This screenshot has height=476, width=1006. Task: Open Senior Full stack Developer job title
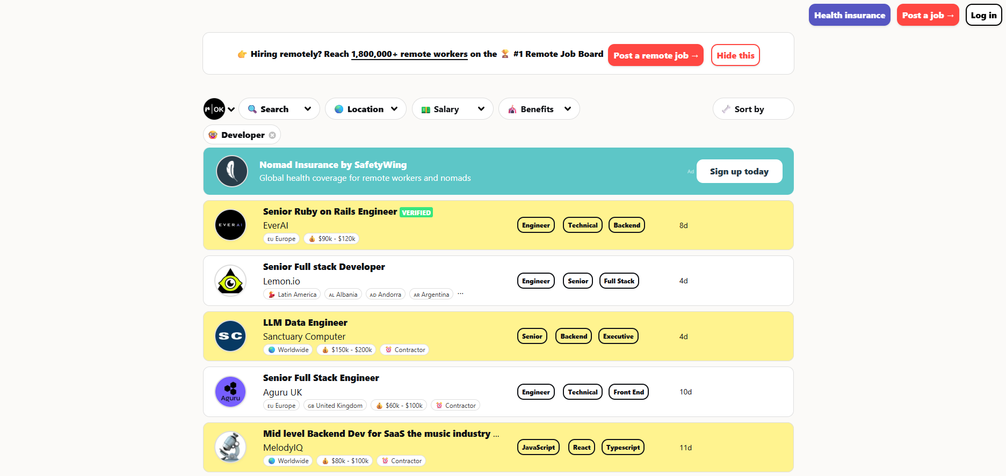324,267
